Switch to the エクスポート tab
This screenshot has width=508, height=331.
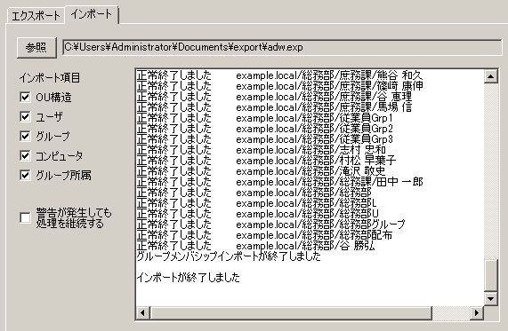(x=36, y=16)
